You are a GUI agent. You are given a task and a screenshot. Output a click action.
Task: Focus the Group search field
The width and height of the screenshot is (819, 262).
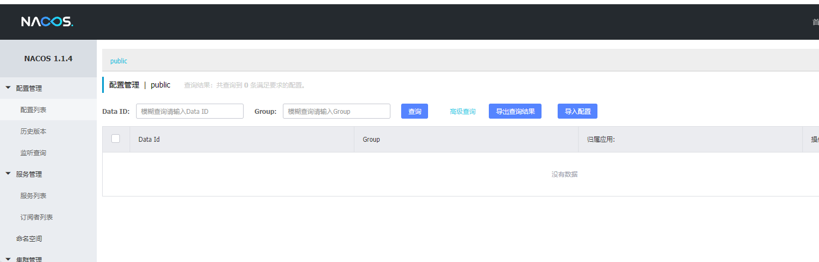[337, 111]
